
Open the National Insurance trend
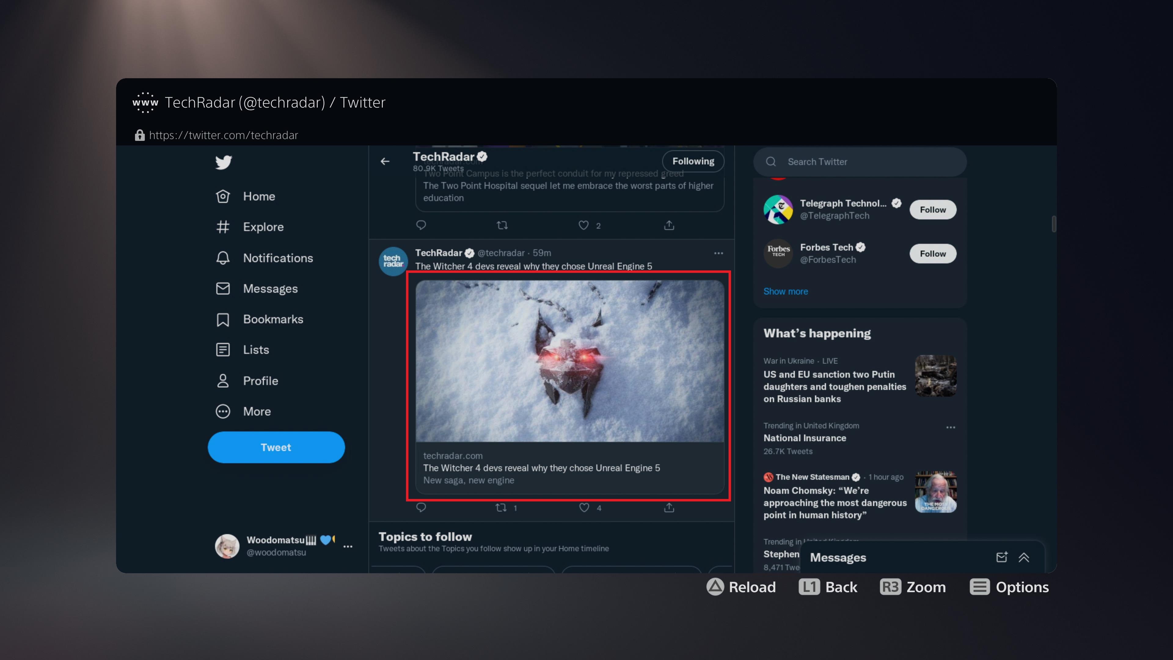[805, 438]
